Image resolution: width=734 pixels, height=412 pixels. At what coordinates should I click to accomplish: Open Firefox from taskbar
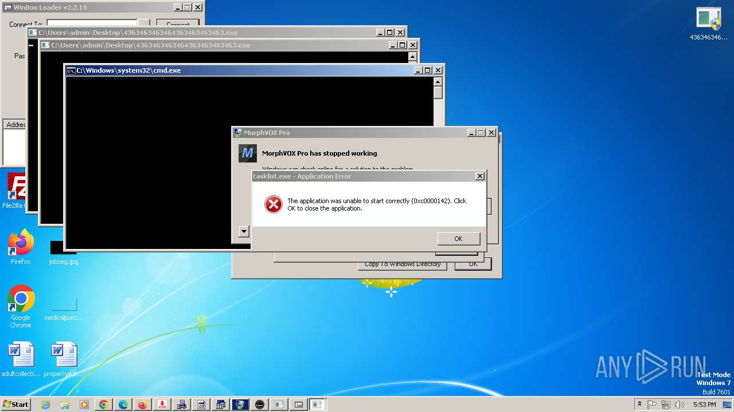point(142,405)
